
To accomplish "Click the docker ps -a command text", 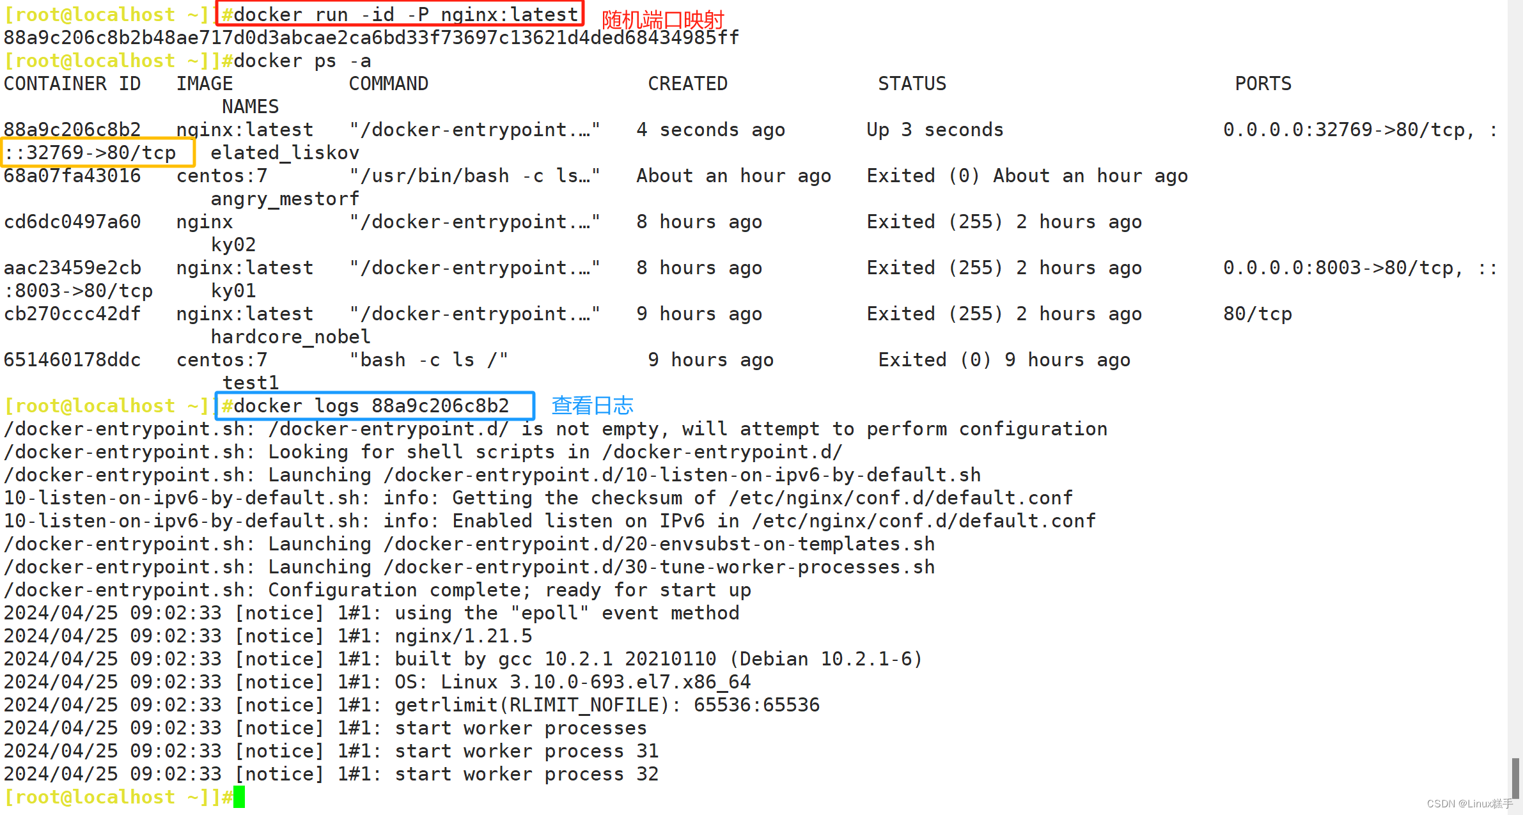I will (302, 61).
